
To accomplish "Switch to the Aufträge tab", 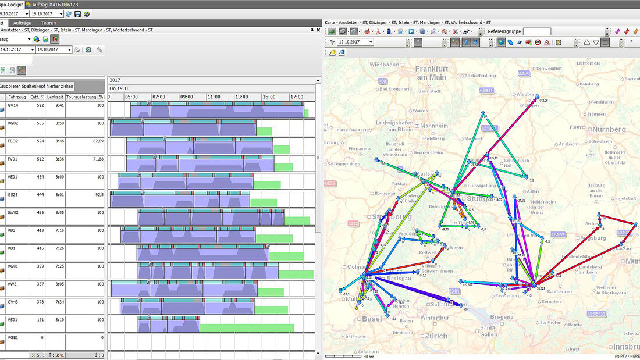I will [22, 23].
